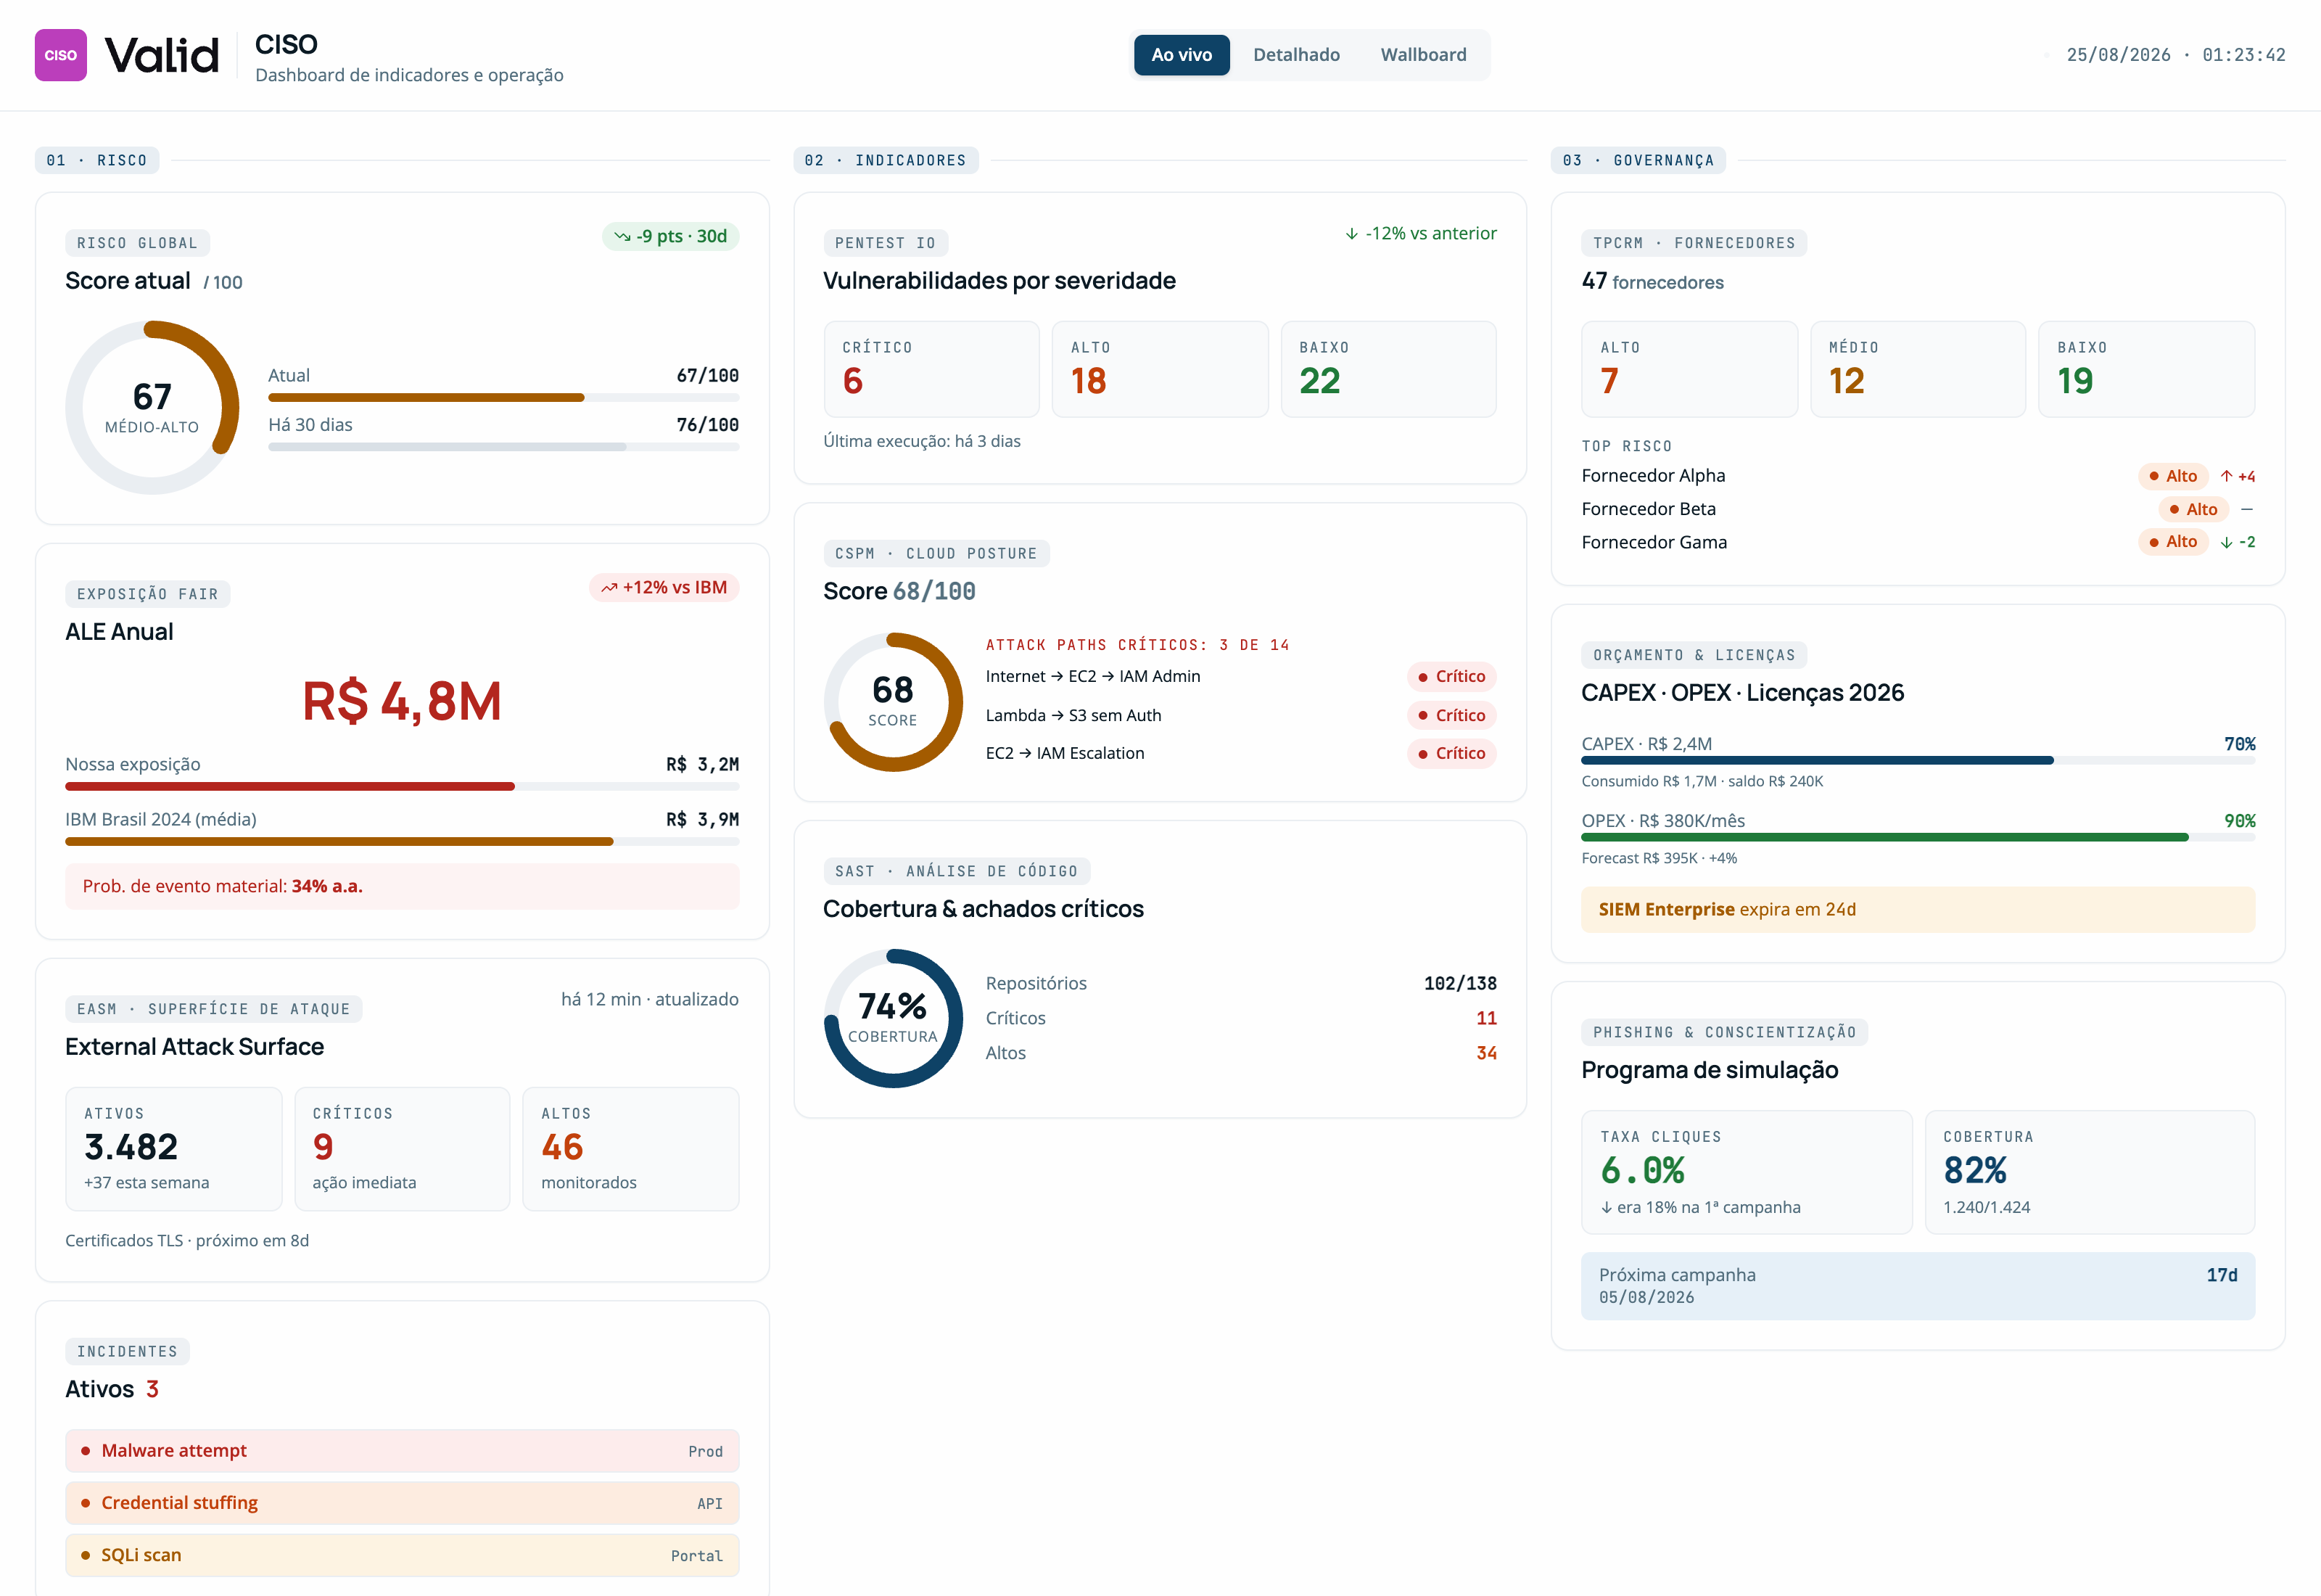Click Alto badge for Fornecedor Alpha
Screen dimensions: 2321x1596
pos(2172,476)
